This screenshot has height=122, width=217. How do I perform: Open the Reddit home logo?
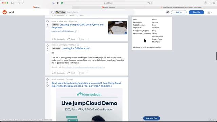9,12
